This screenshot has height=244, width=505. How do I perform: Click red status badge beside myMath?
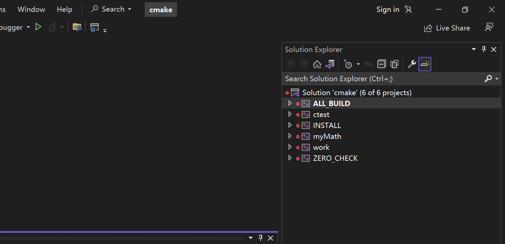(x=298, y=137)
